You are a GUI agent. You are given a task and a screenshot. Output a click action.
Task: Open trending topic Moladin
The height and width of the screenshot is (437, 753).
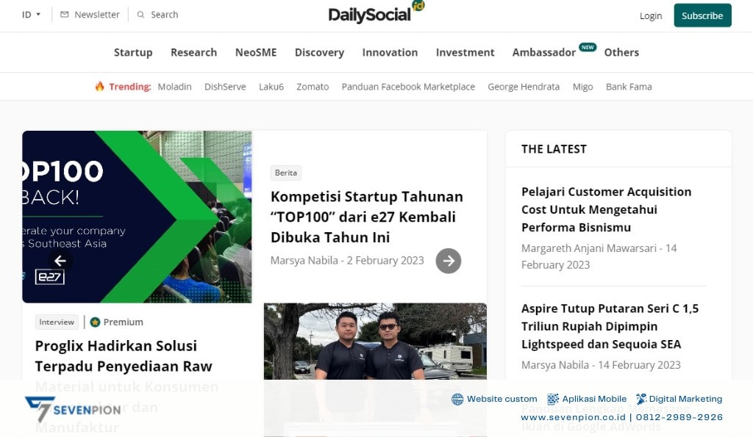(x=174, y=87)
